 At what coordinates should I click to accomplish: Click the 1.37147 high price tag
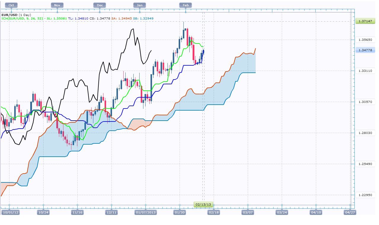coord(365,21)
